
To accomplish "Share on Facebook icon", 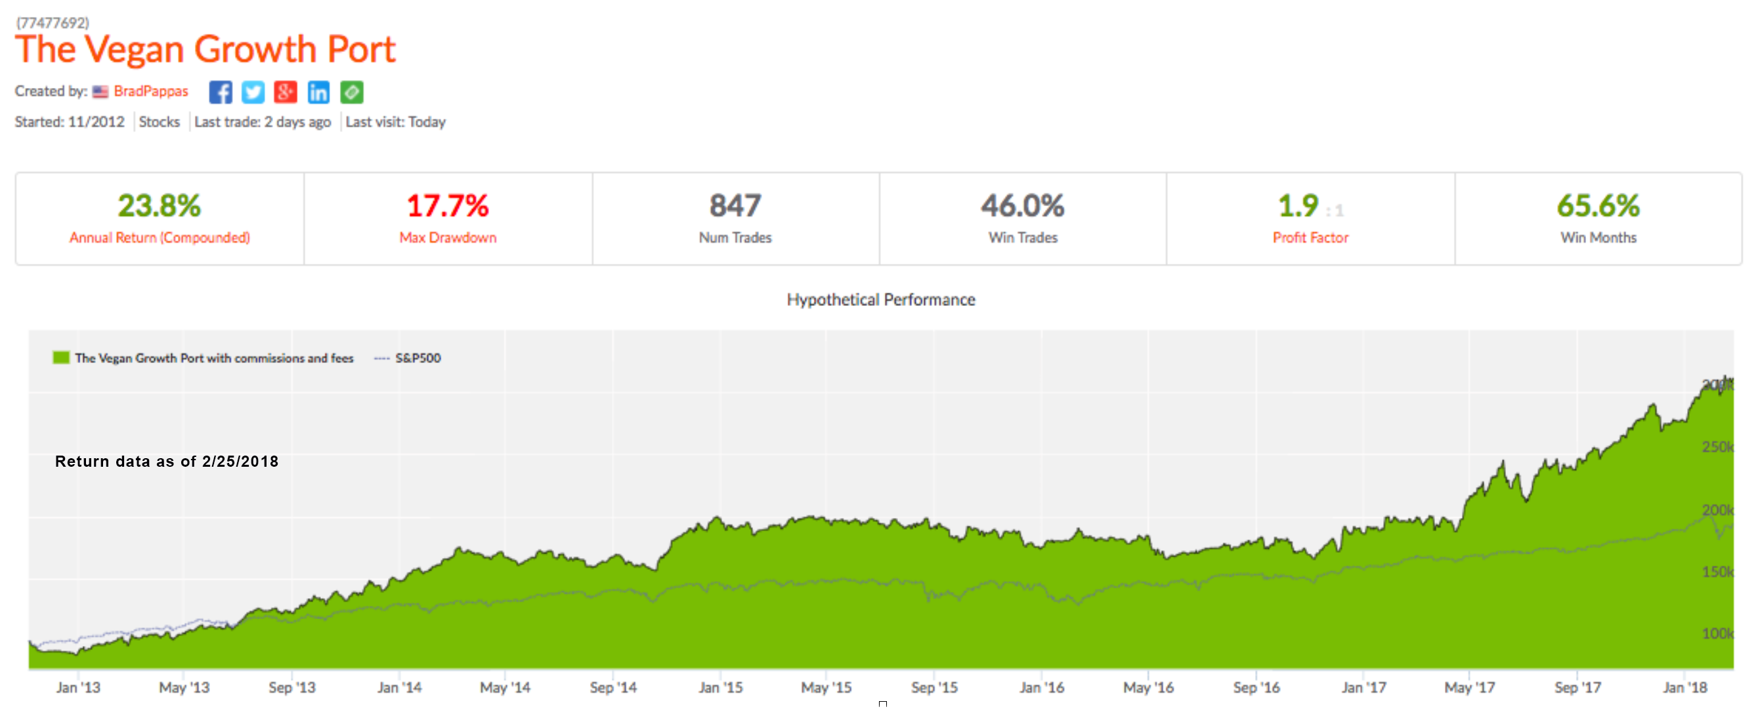I will (x=221, y=92).
